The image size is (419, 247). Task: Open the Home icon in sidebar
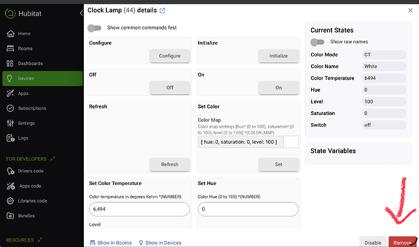(x=10, y=33)
